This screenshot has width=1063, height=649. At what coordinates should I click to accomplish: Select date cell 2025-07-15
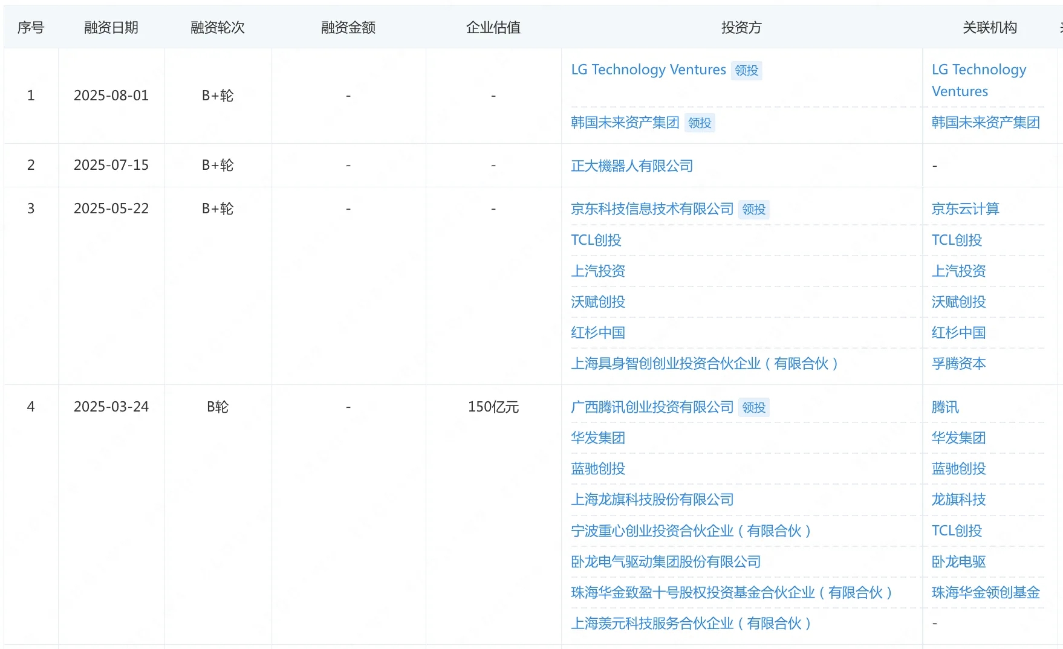(111, 165)
